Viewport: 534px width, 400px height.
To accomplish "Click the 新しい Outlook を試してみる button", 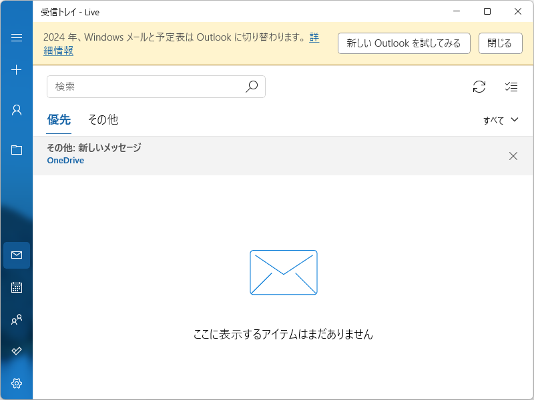I will [404, 43].
